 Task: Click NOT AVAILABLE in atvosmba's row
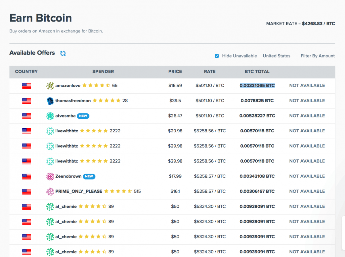click(307, 116)
